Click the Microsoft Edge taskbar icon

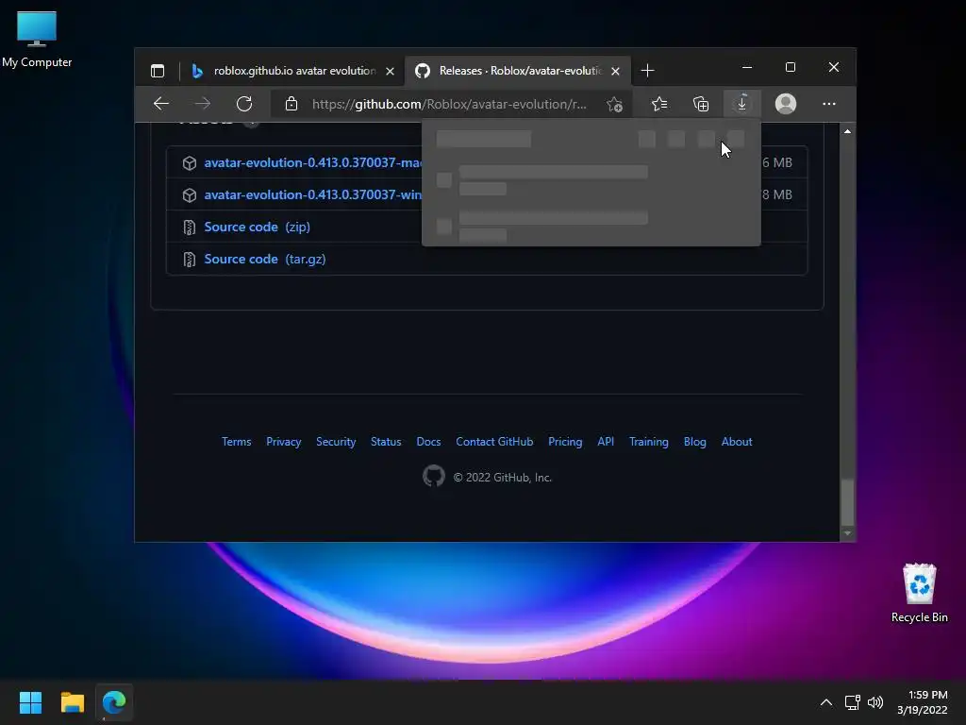tap(114, 702)
